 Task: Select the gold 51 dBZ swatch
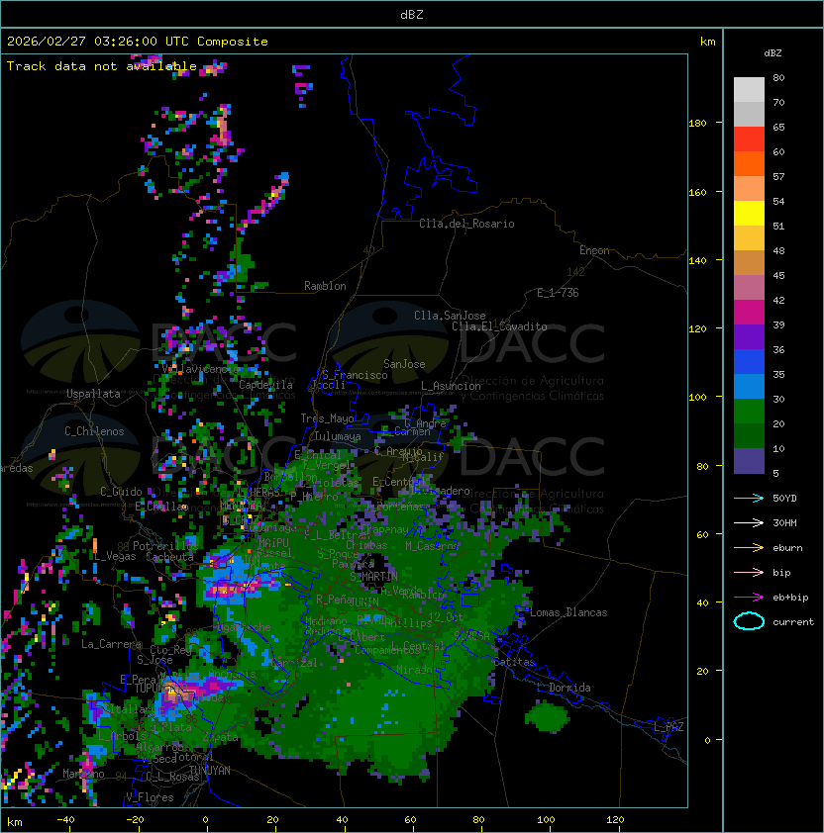[749, 238]
